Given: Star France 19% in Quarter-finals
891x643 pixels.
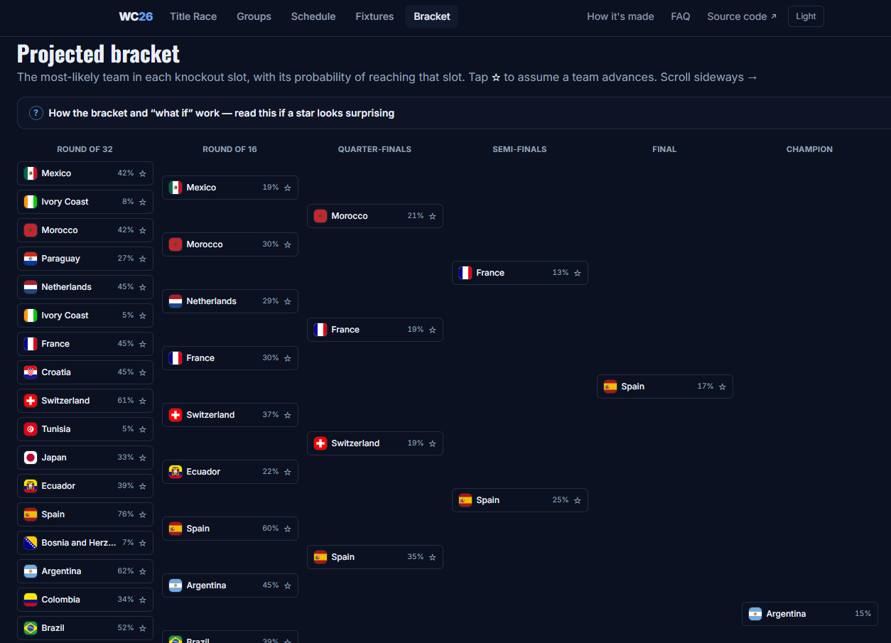Looking at the screenshot, I should click(433, 330).
